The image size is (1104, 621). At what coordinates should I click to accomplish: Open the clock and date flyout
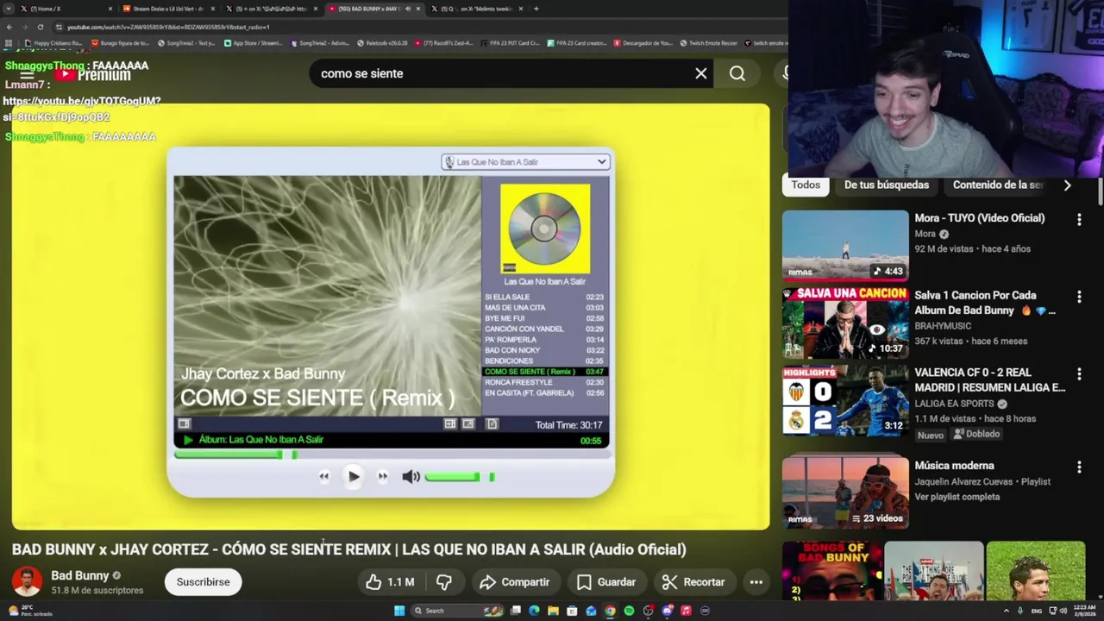[x=1085, y=611]
